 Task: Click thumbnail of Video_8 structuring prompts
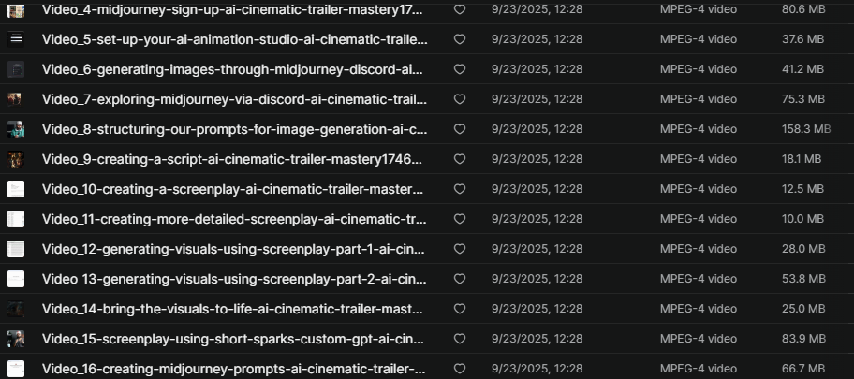(x=16, y=129)
